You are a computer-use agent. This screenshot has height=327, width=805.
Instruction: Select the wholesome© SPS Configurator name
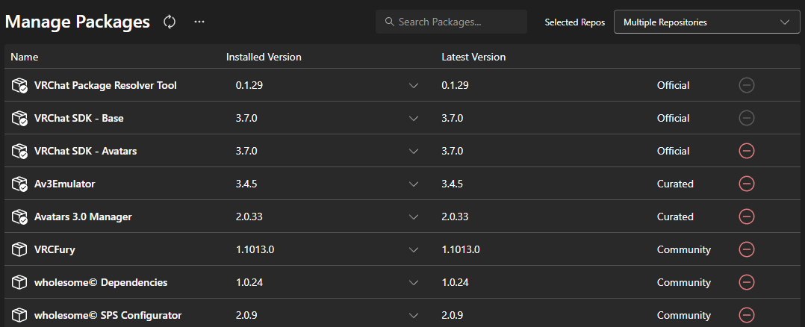108,315
